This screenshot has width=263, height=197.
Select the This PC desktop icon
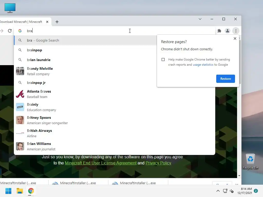(x=10, y=8)
